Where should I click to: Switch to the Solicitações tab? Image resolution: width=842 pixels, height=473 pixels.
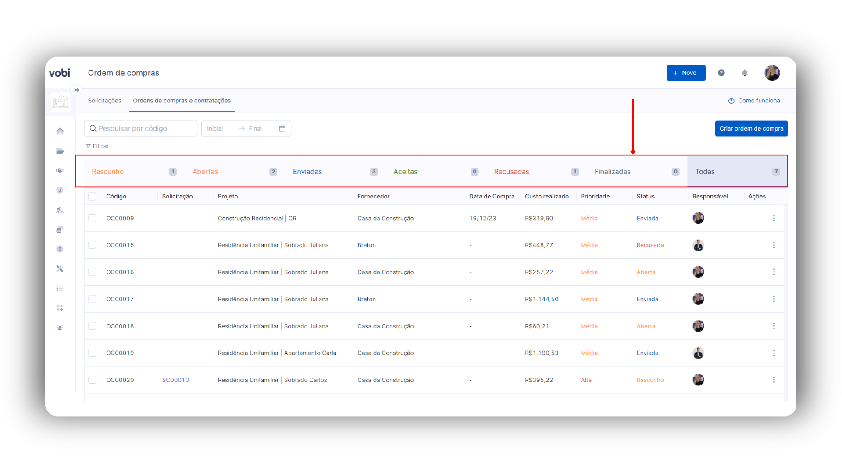(104, 101)
